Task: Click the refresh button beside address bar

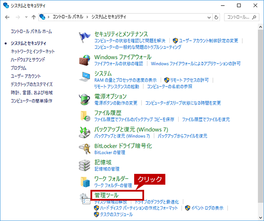Action: coord(216,17)
